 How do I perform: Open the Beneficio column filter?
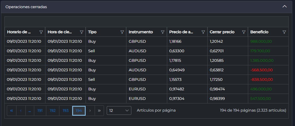(284, 32)
